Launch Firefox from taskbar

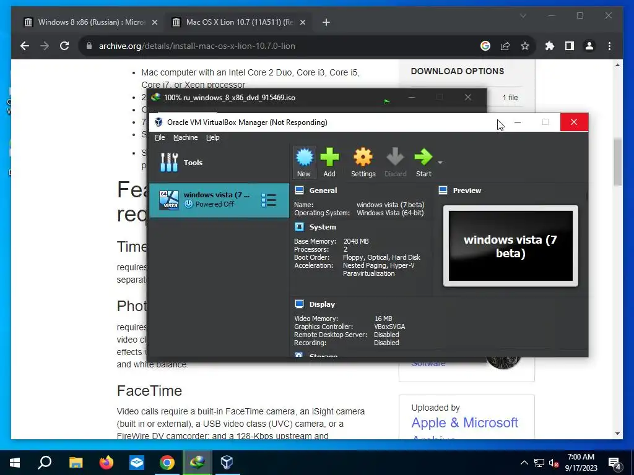coord(106,463)
